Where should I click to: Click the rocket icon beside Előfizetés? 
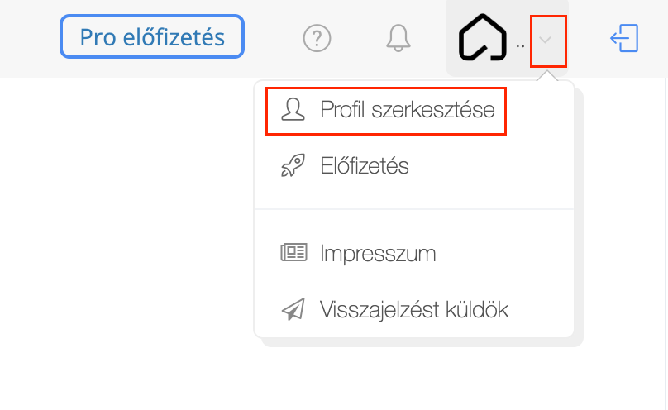293,165
